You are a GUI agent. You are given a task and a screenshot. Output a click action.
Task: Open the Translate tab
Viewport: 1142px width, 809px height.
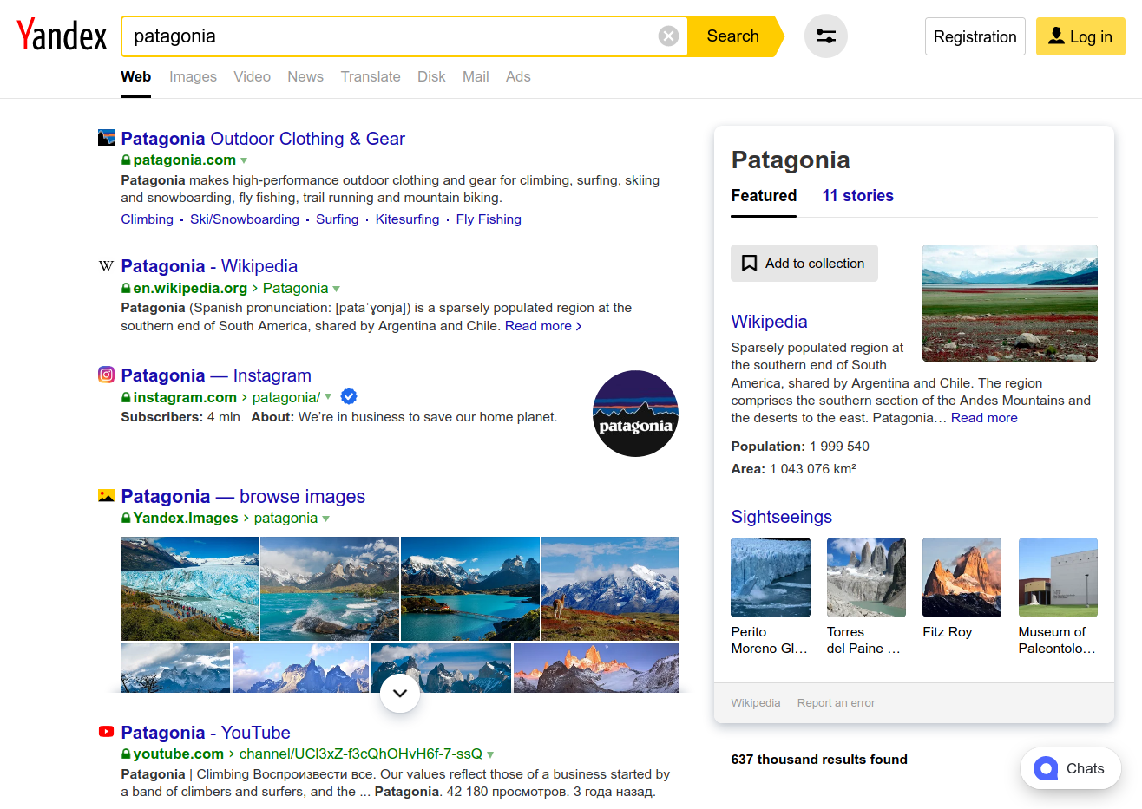[371, 76]
